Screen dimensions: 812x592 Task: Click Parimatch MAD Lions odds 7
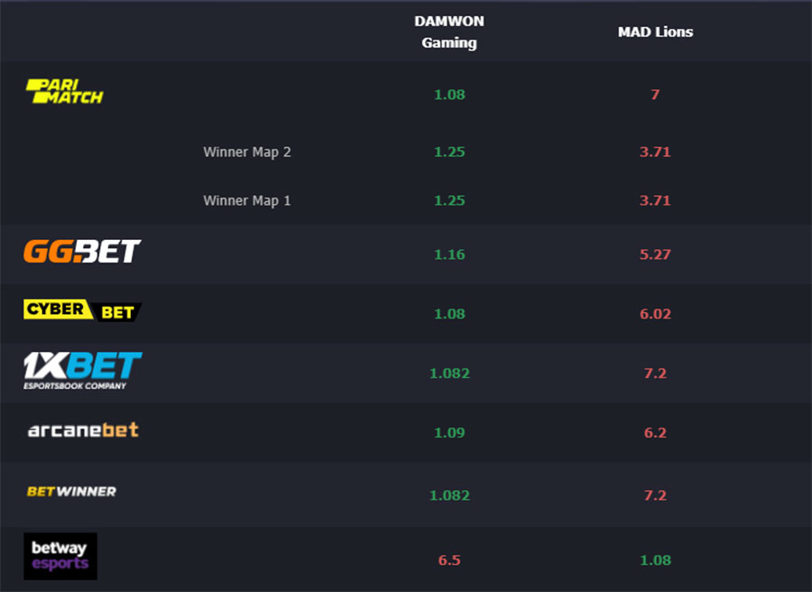[x=655, y=95]
